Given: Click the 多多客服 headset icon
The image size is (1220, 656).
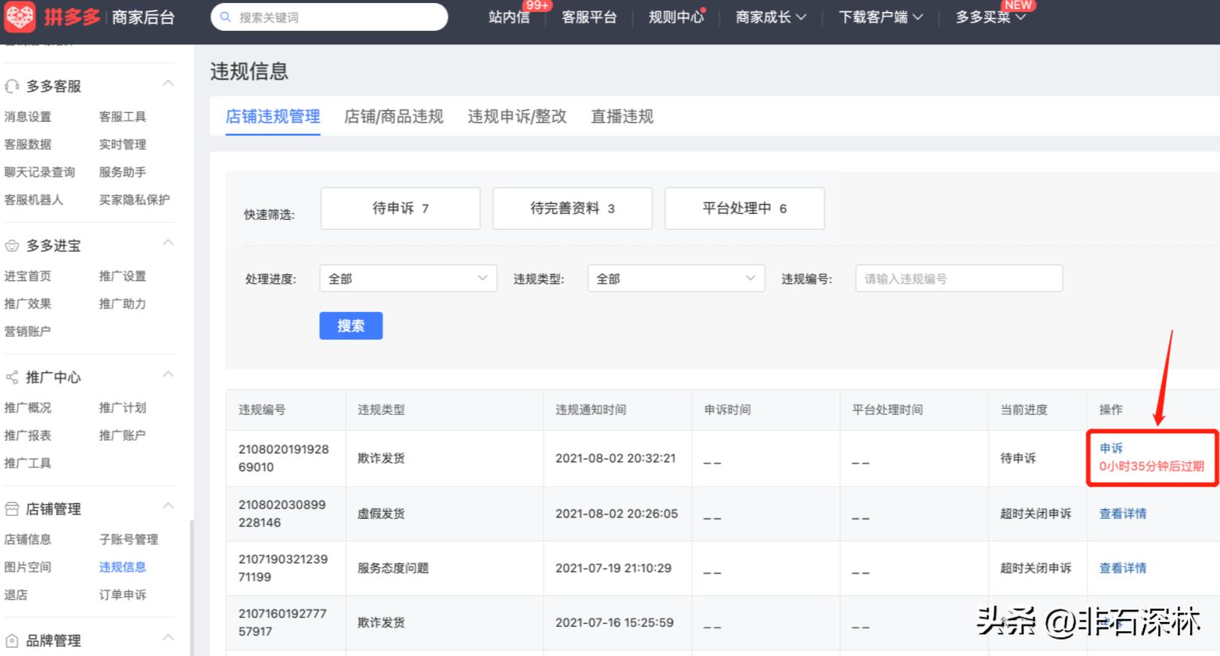Looking at the screenshot, I should (x=12, y=87).
